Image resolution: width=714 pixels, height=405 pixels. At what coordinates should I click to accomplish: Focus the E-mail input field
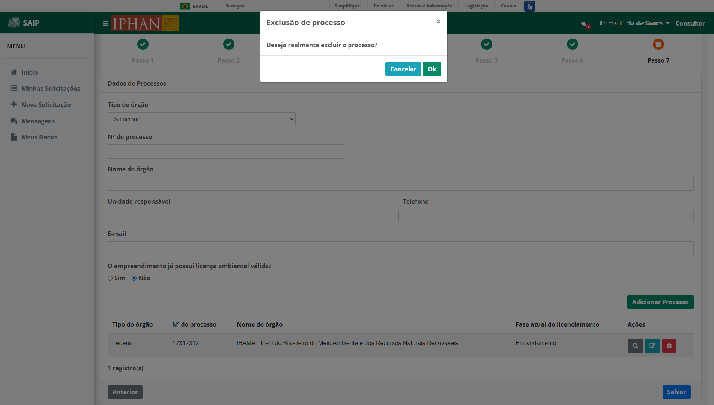point(400,248)
